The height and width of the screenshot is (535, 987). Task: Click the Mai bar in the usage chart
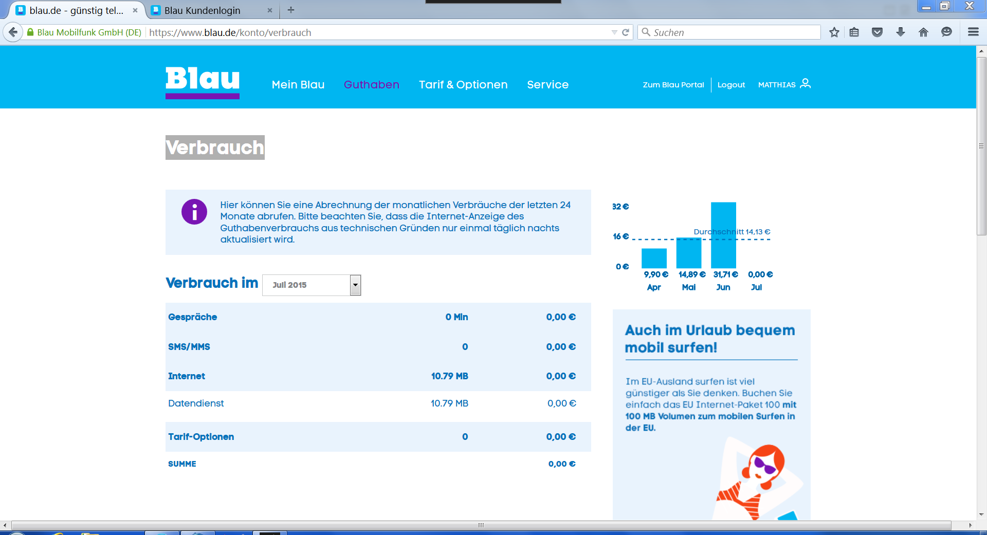[689, 253]
